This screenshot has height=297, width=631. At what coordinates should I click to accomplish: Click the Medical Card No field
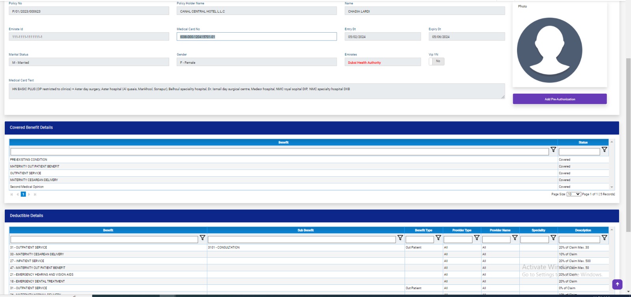[x=256, y=37]
